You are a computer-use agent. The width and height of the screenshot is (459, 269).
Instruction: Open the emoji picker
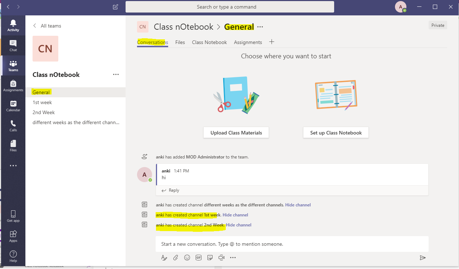click(187, 258)
